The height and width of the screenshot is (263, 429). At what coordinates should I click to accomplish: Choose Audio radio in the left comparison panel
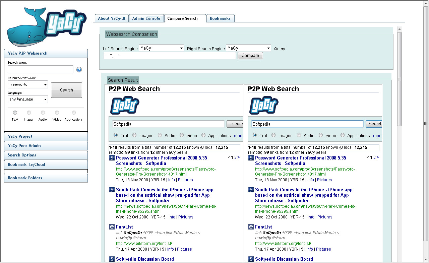click(160, 135)
